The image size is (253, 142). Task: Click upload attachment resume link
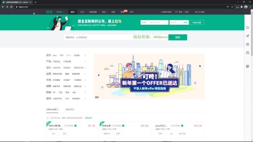coord(166,12)
